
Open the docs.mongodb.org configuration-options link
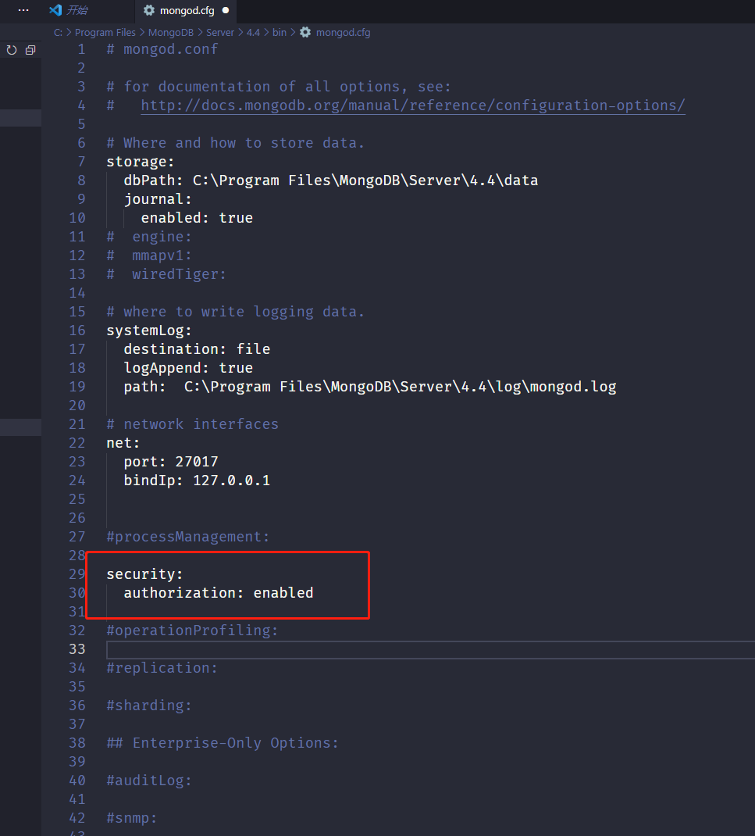(413, 105)
